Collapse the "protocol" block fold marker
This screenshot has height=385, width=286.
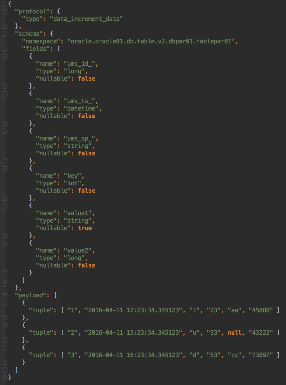[x=5, y=11]
